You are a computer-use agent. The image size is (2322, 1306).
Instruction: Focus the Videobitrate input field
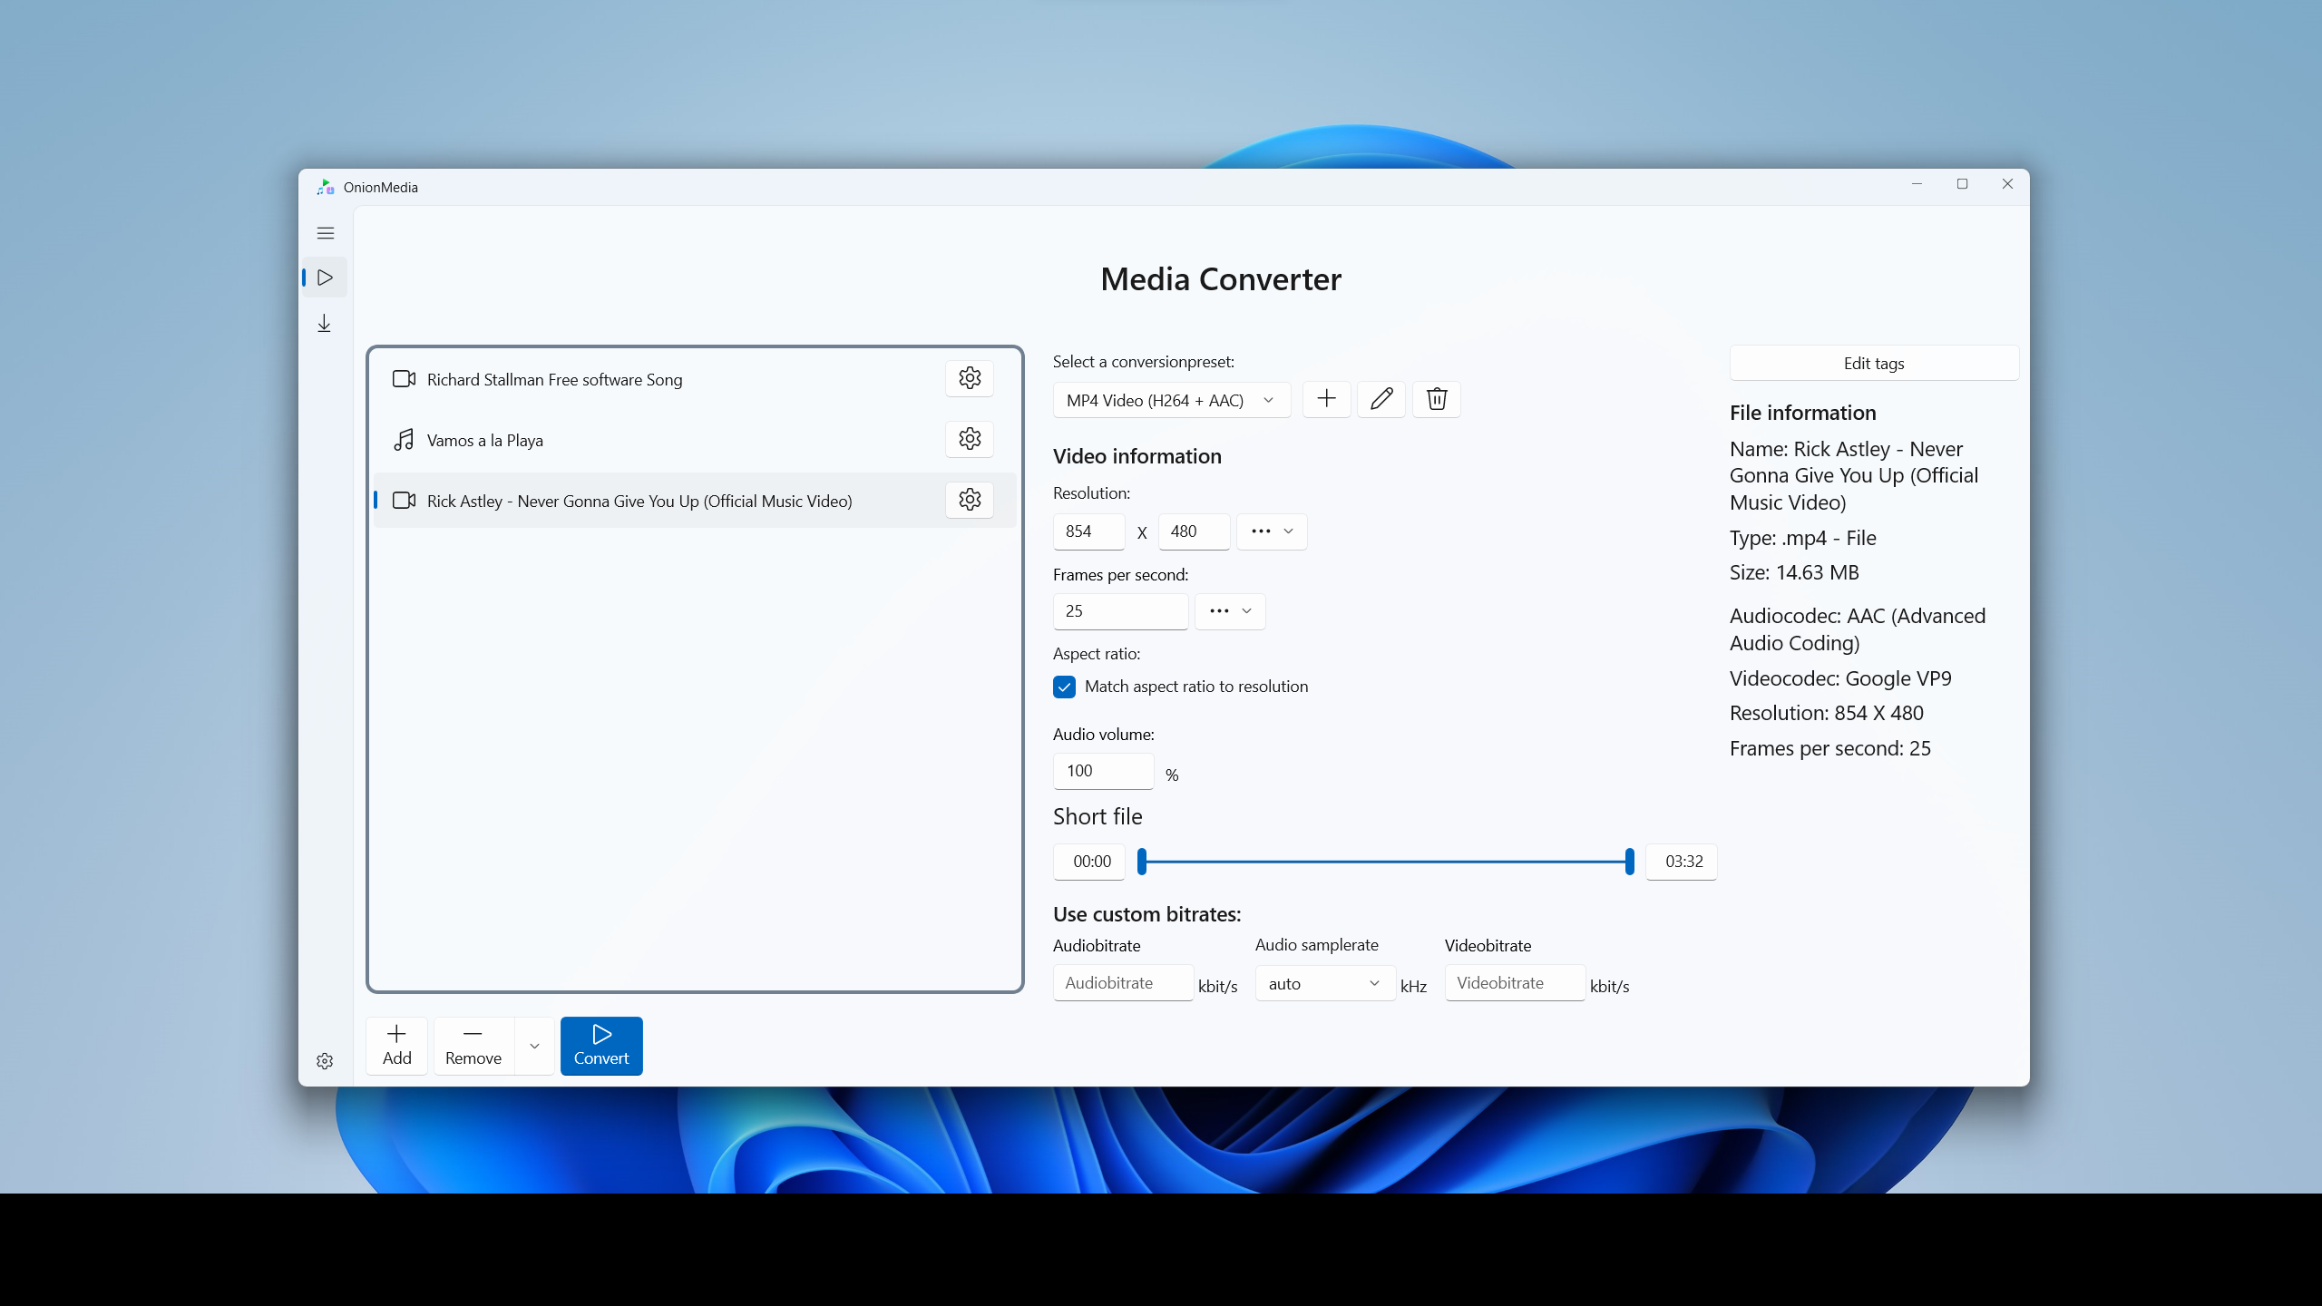click(1516, 983)
